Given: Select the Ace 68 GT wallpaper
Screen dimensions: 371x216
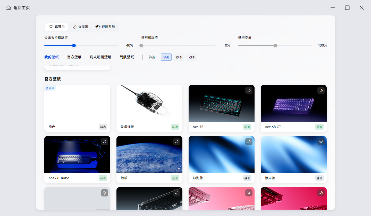Looking at the screenshot, I should coord(294,108).
